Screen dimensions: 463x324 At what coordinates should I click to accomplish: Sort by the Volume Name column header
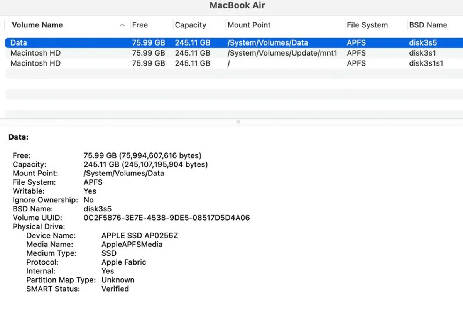point(37,25)
